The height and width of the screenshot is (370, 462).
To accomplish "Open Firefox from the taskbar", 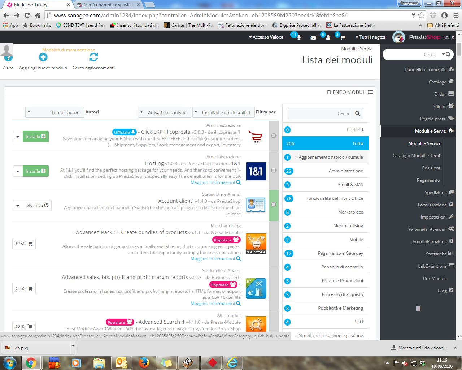I will coord(144,362).
